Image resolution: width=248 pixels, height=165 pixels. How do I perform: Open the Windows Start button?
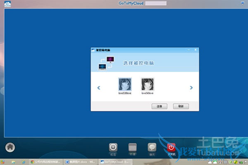point(2,162)
